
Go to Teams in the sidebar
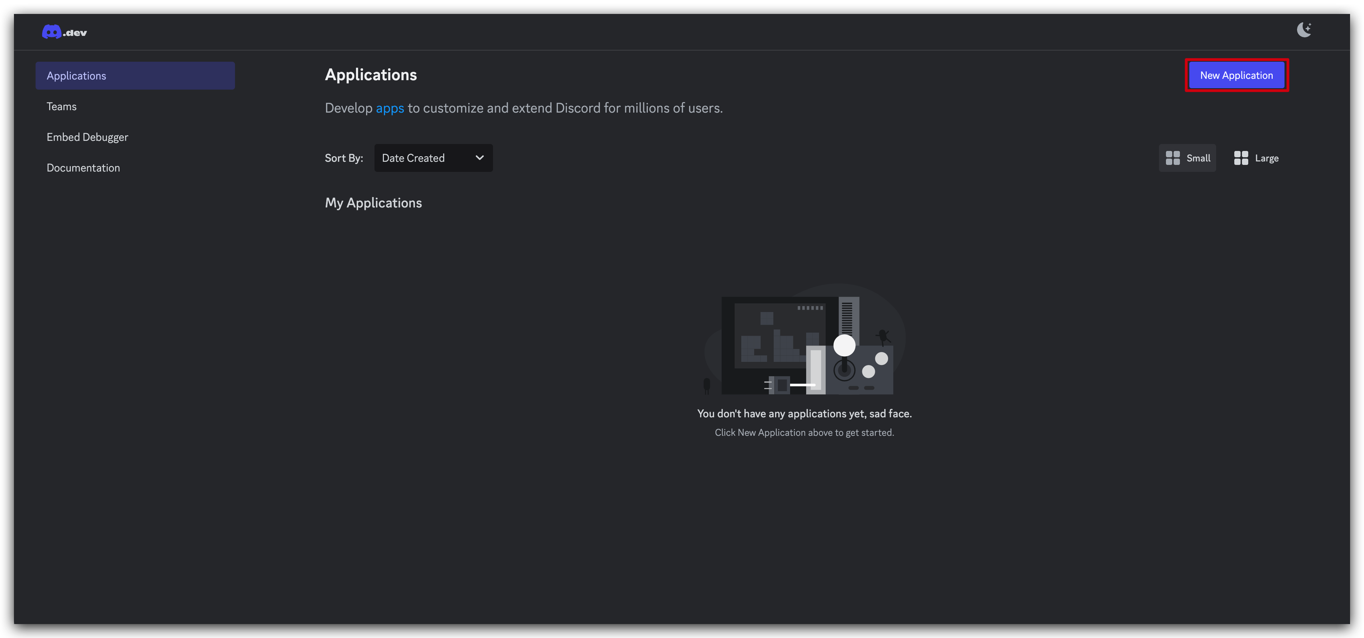pos(61,106)
